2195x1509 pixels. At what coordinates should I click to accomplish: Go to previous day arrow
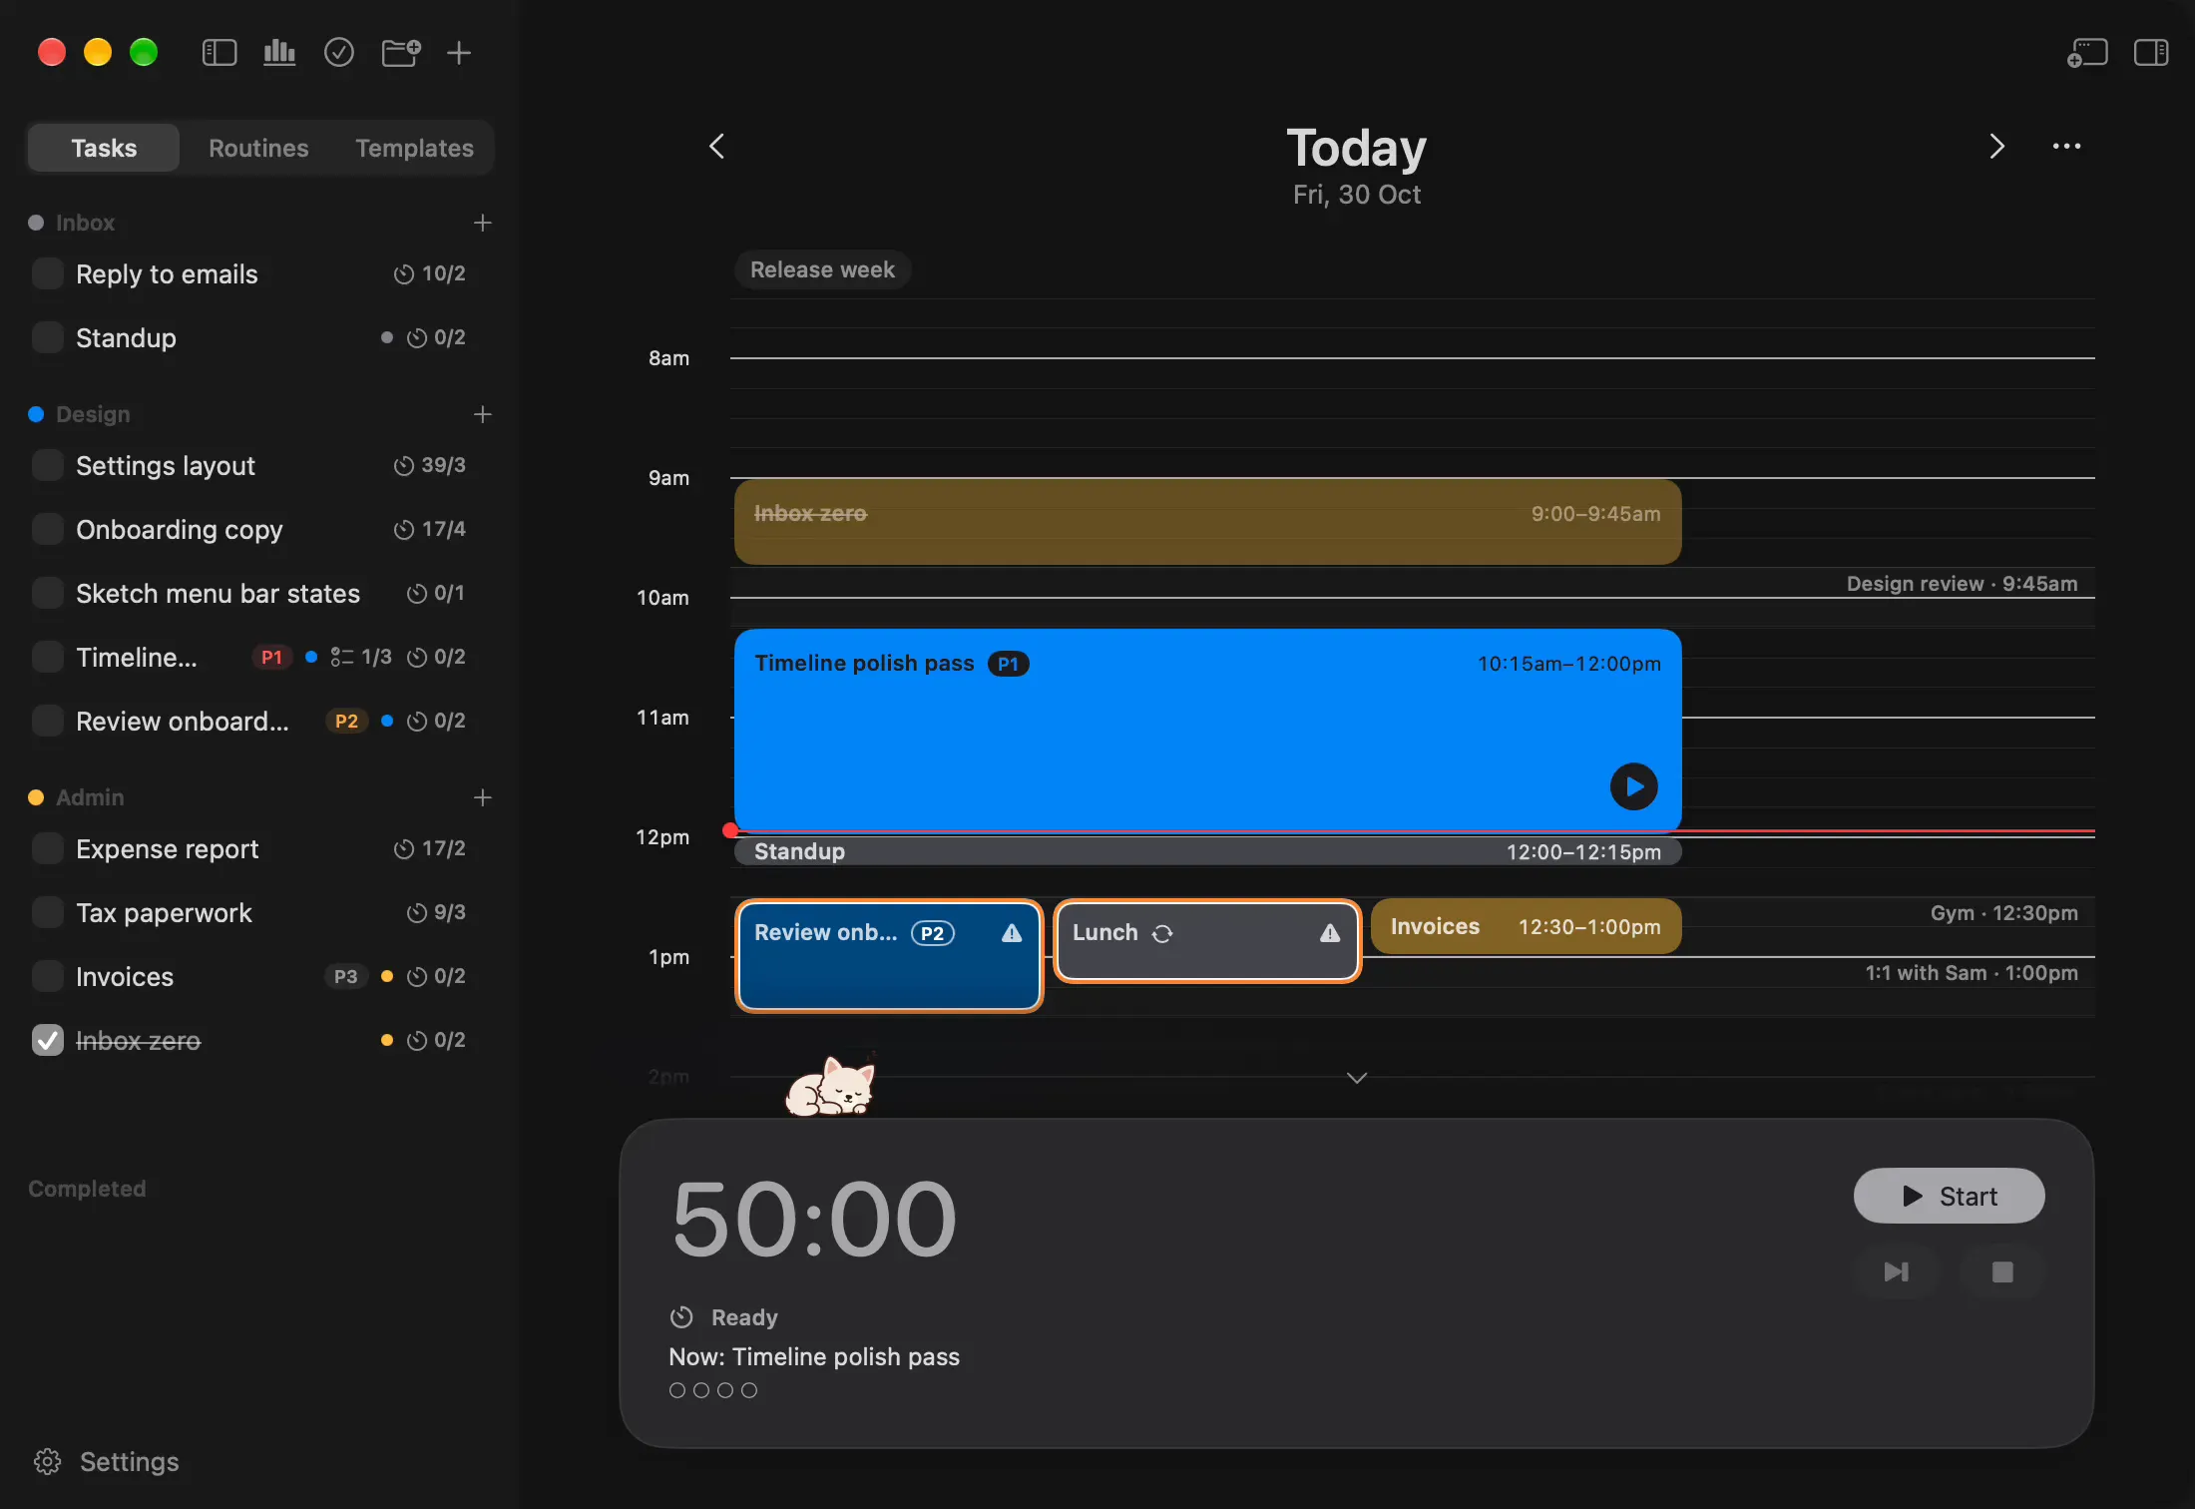click(716, 147)
